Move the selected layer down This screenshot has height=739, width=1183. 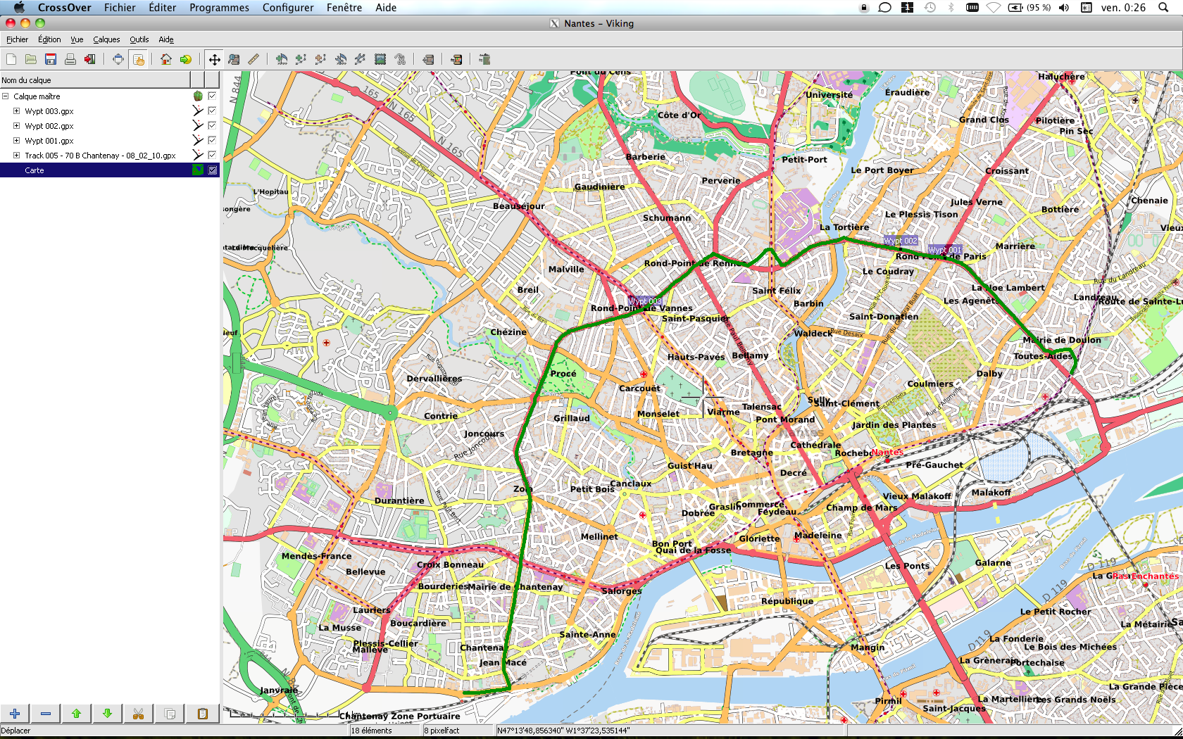[x=107, y=714]
